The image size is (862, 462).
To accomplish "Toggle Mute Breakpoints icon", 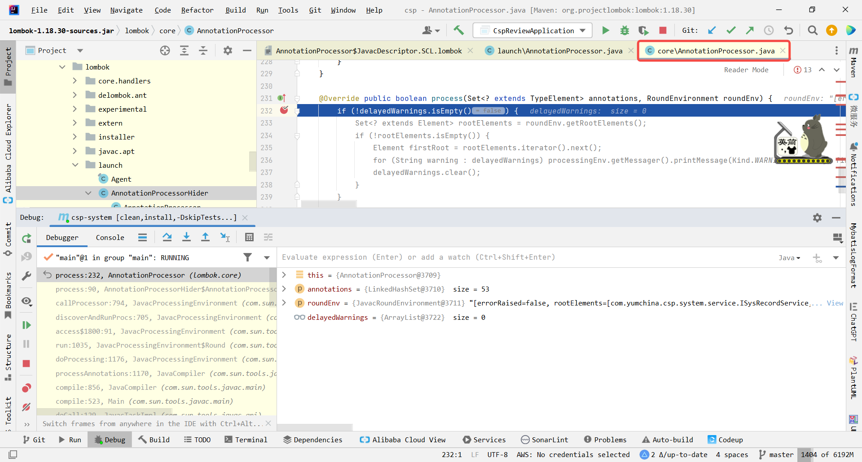I will pos(26,407).
